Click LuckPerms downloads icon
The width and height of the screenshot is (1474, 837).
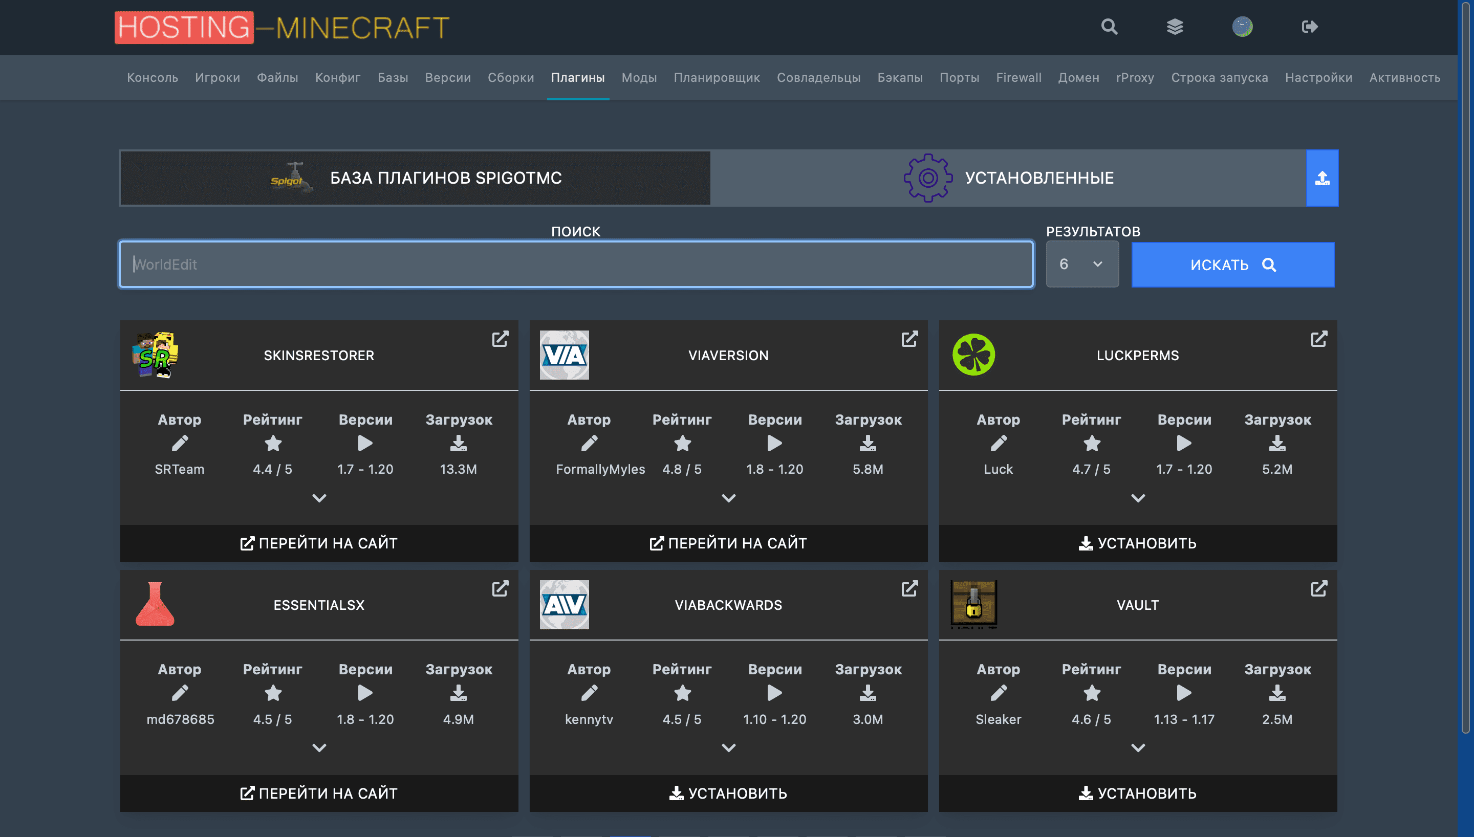click(1277, 444)
